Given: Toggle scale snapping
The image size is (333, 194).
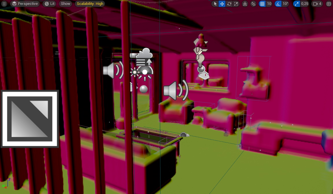Looking at the screenshot, I should pyautogui.click(x=296, y=4).
